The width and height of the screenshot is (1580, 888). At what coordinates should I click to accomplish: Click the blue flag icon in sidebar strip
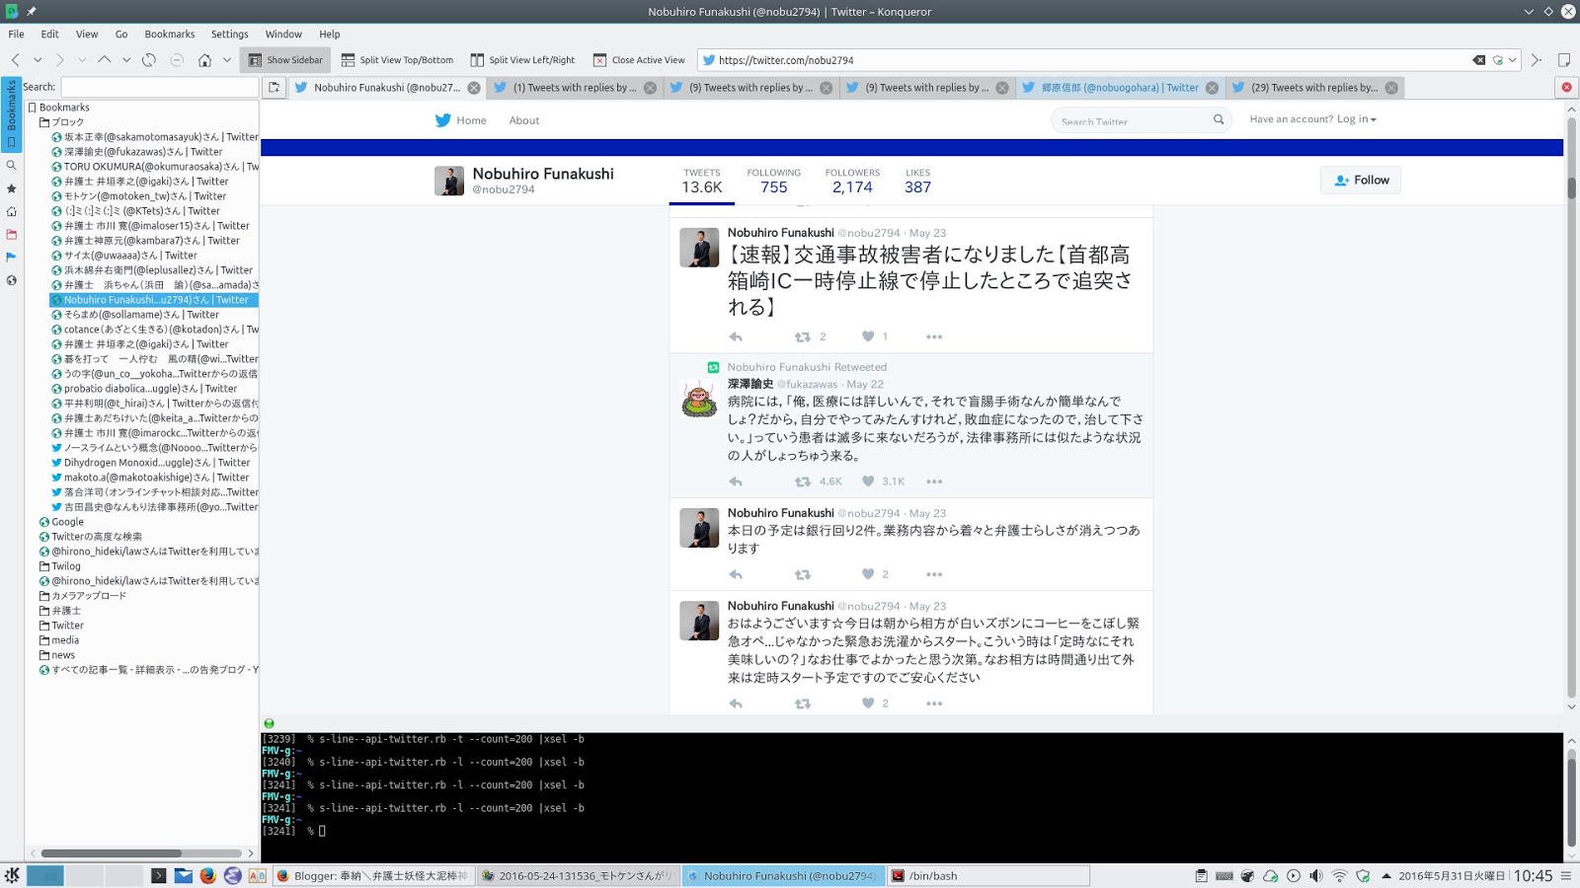pos(11,257)
